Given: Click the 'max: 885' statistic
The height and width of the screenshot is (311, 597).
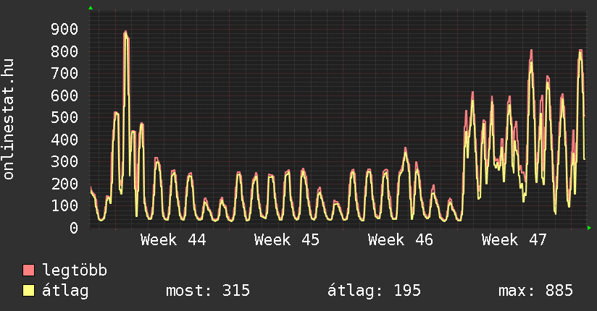Looking at the screenshot, I should click(x=535, y=291).
